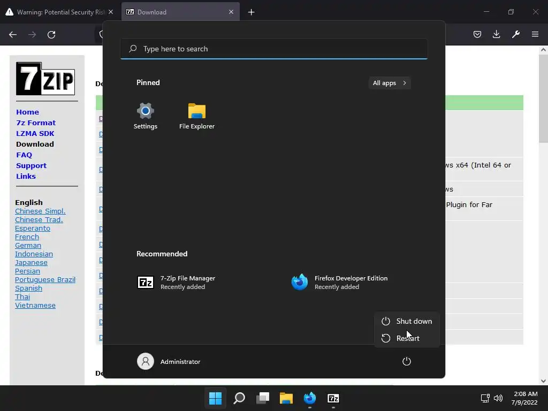Viewport: 548px width, 411px height.
Task: Open Firefox hamburger application menu
Action: click(x=535, y=34)
